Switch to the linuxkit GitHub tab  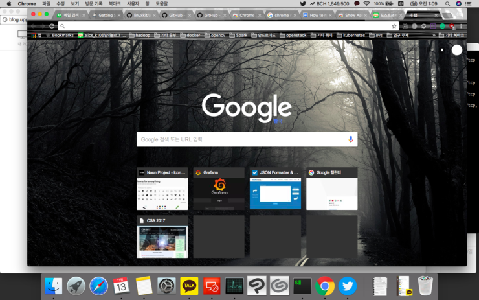[141, 15]
